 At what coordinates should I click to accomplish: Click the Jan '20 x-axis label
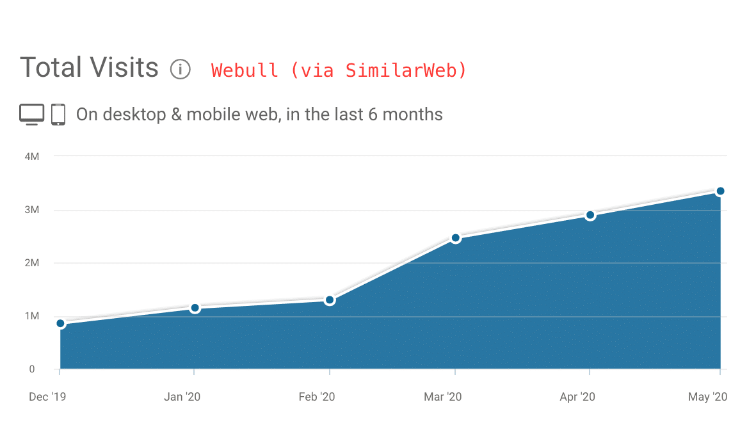click(x=182, y=397)
